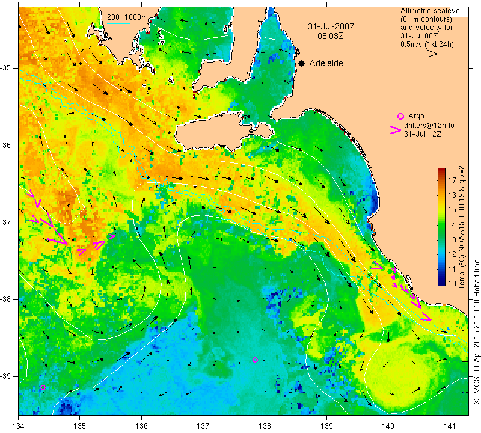Click the 'drifters@12h to' legend text
Viewport: 481px width, 433px height.
(429, 126)
